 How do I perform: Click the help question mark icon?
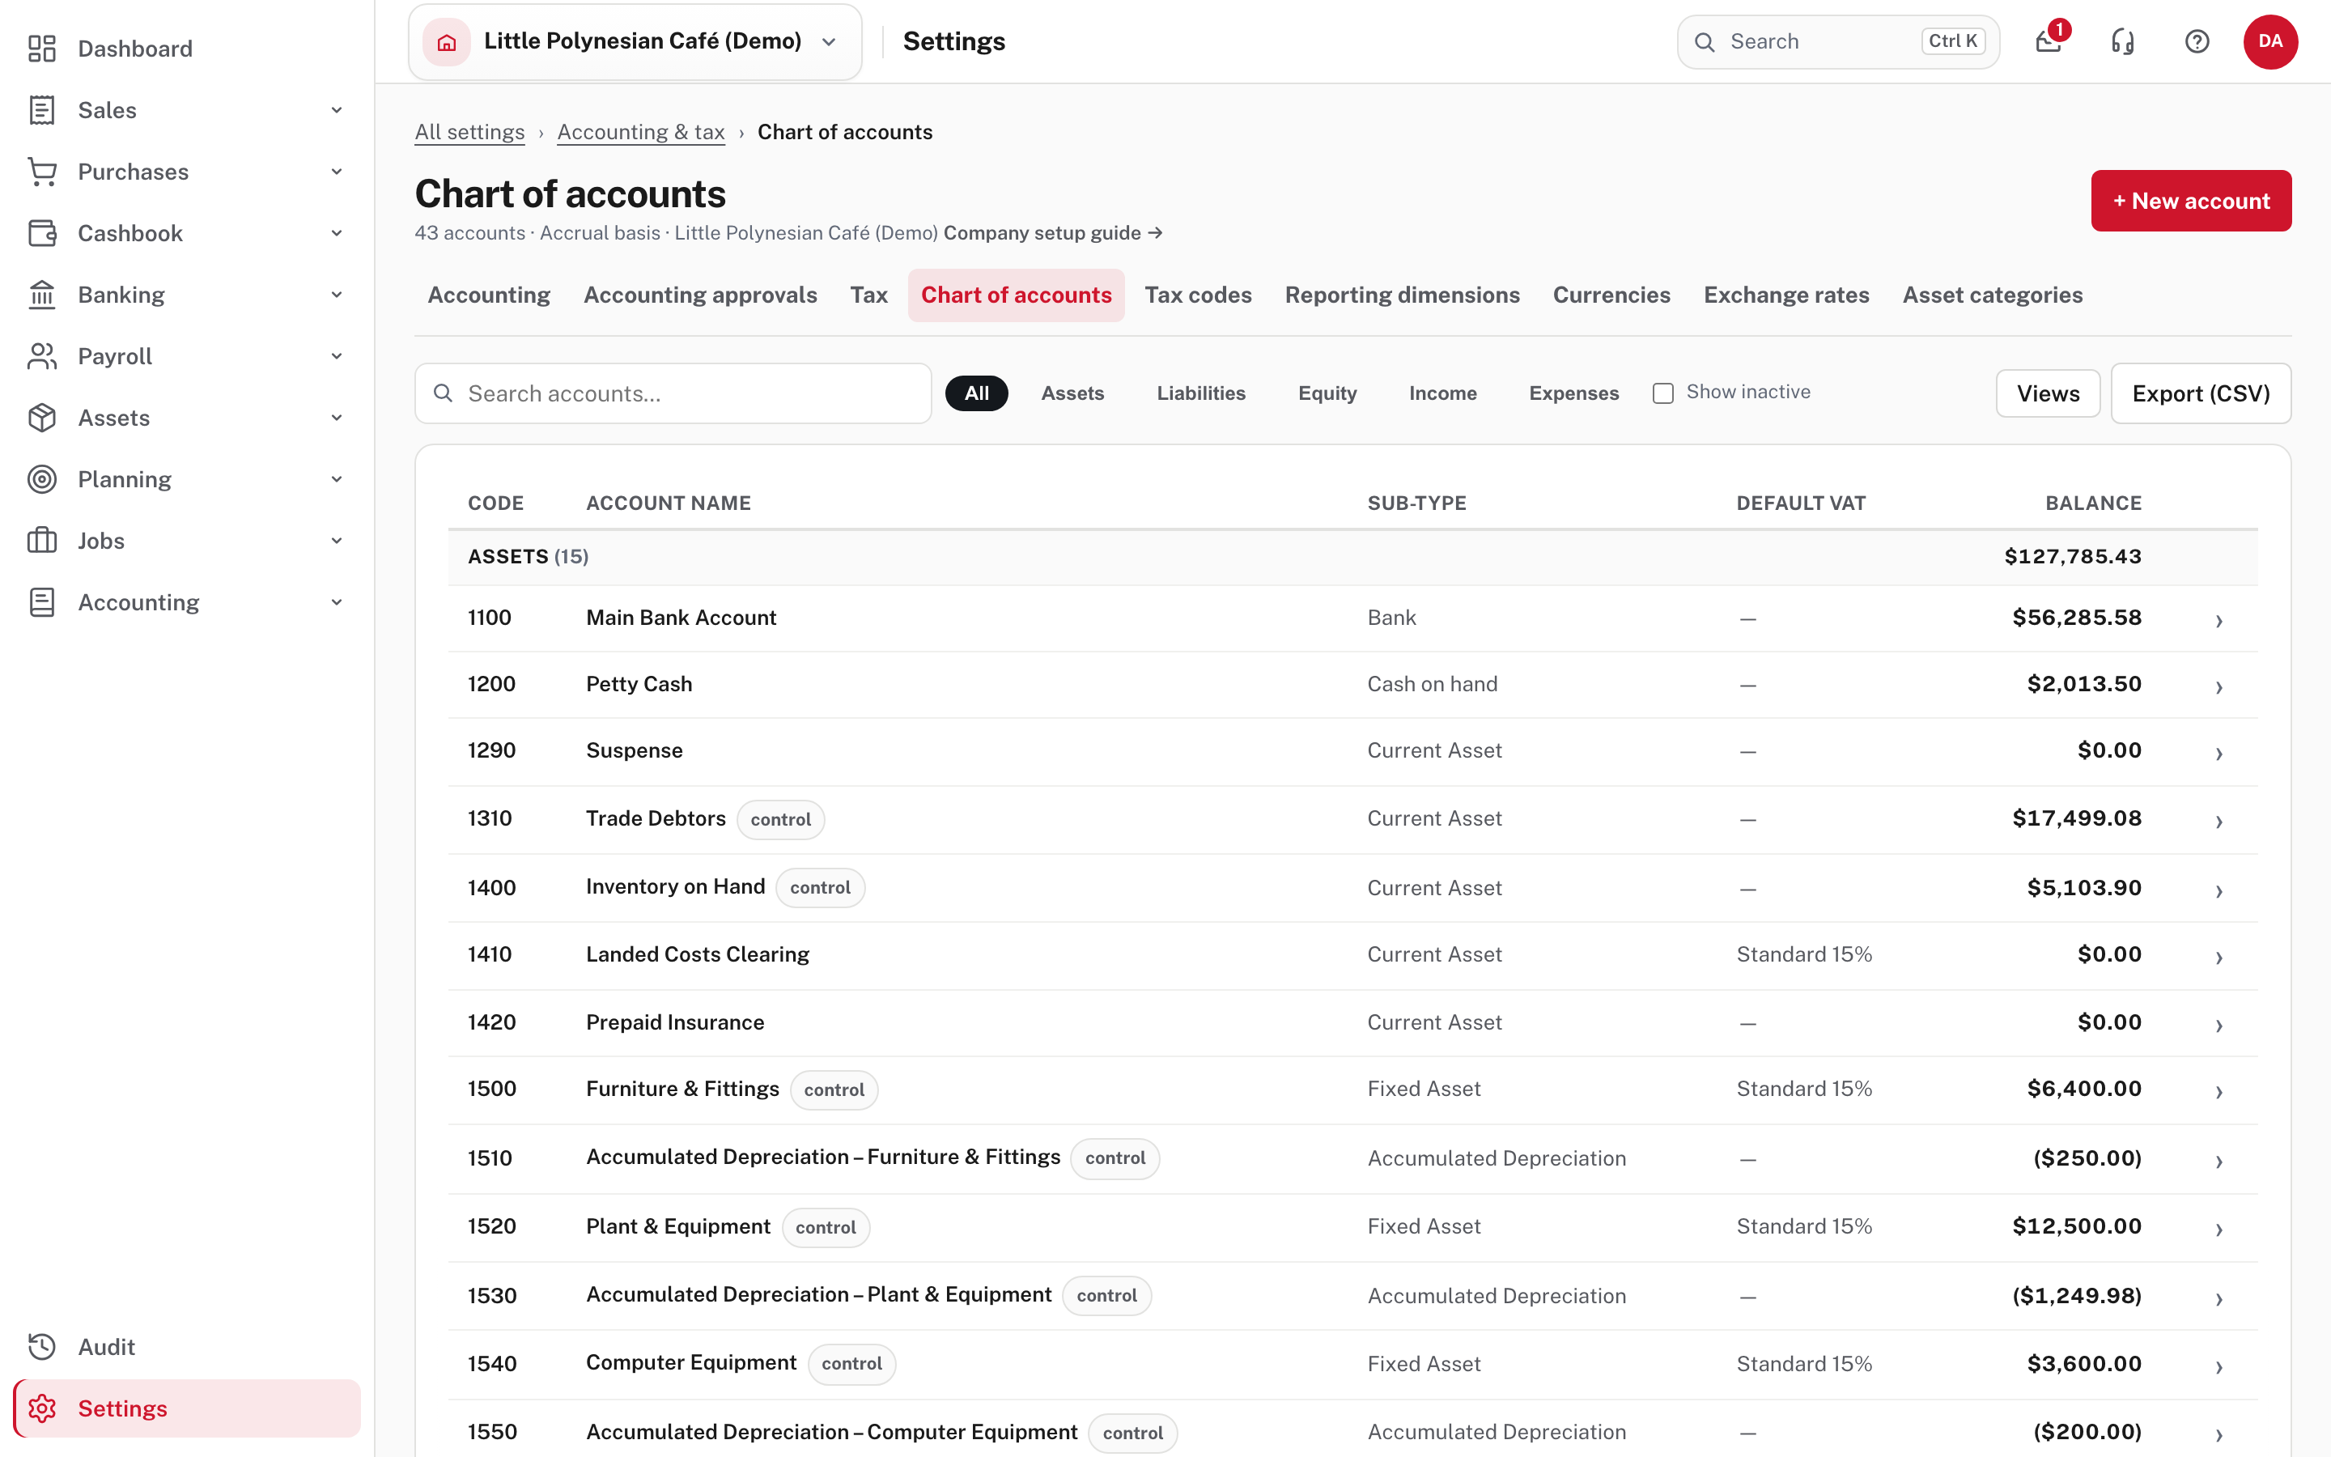click(2197, 41)
